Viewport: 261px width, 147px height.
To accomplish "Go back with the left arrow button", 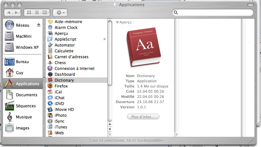I will point(9,12).
